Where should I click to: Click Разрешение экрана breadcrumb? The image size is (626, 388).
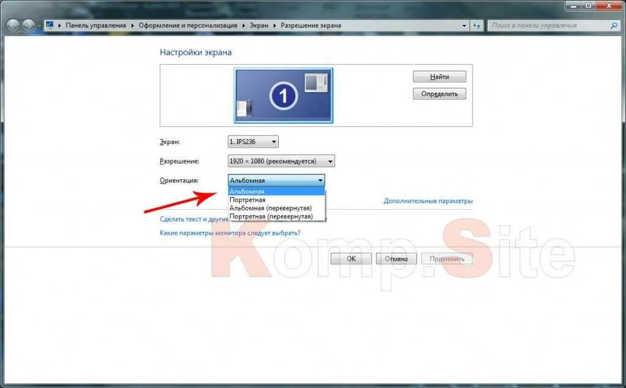coord(311,25)
